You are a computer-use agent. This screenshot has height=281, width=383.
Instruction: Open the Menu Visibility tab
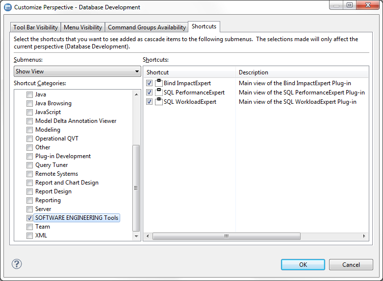pos(83,27)
